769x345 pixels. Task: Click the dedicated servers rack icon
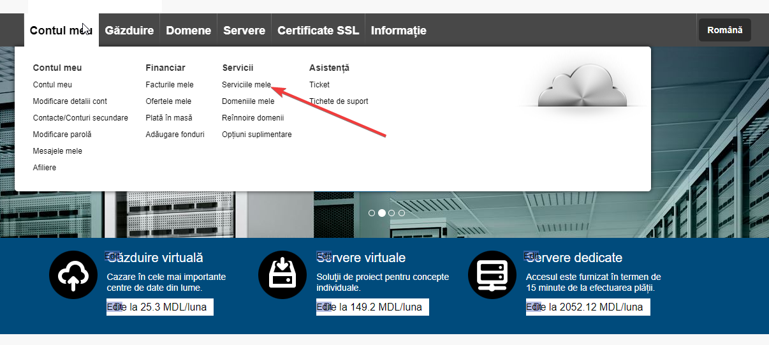tap(492, 275)
